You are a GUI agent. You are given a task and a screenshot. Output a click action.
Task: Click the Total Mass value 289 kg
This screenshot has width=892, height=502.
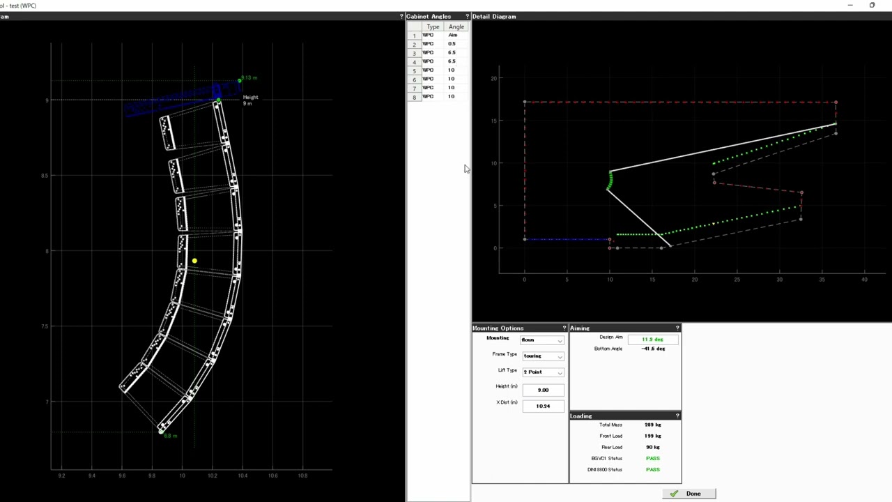click(x=653, y=425)
